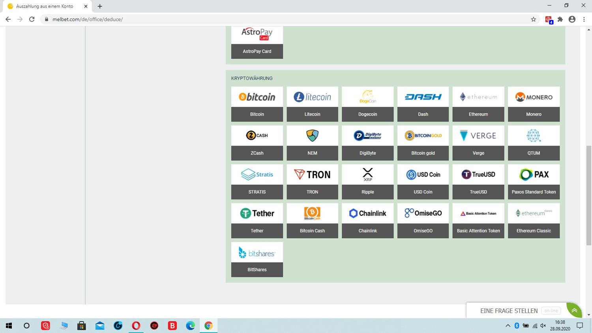Click the address bar URL field

click(x=276, y=19)
